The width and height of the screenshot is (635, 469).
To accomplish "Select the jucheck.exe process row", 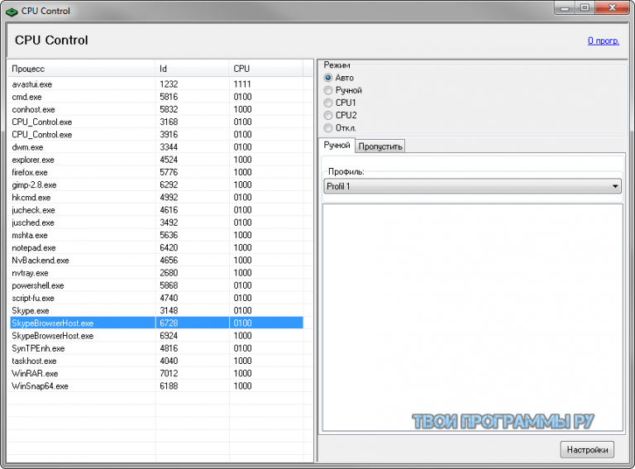I will [156, 210].
